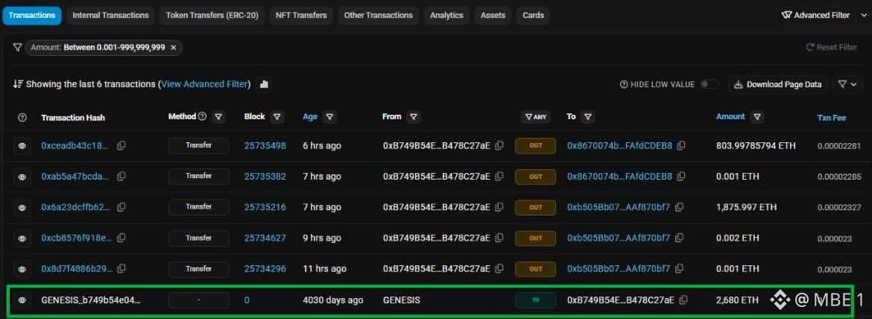
Task: Preview transaction 0x6a23dcffb62 via eye icon
Action: 22,207
